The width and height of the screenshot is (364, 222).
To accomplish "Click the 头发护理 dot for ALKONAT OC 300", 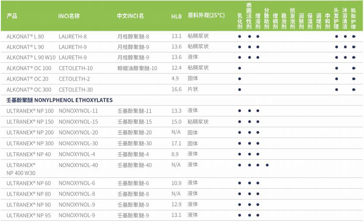I will coord(336,90).
